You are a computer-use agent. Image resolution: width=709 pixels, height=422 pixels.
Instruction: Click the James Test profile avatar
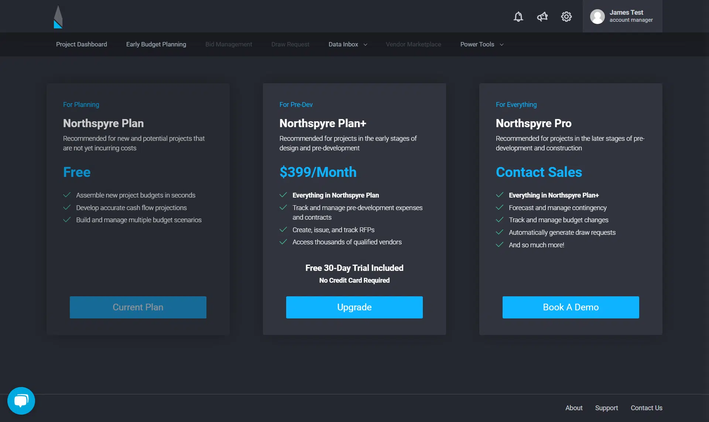[x=597, y=17]
